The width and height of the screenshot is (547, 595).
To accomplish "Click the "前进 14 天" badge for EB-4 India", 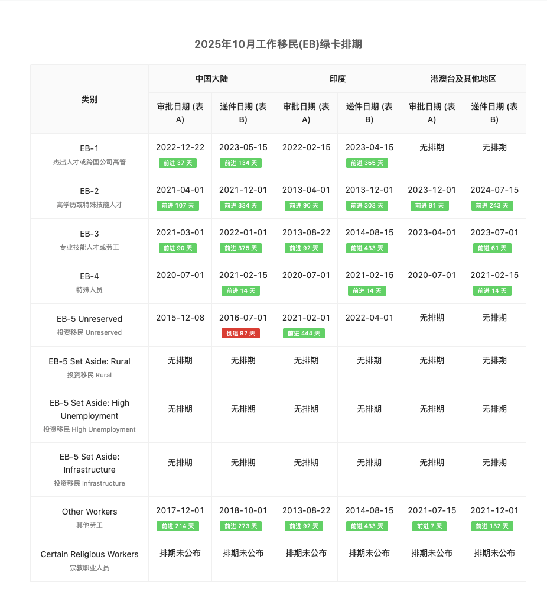I will pos(366,290).
